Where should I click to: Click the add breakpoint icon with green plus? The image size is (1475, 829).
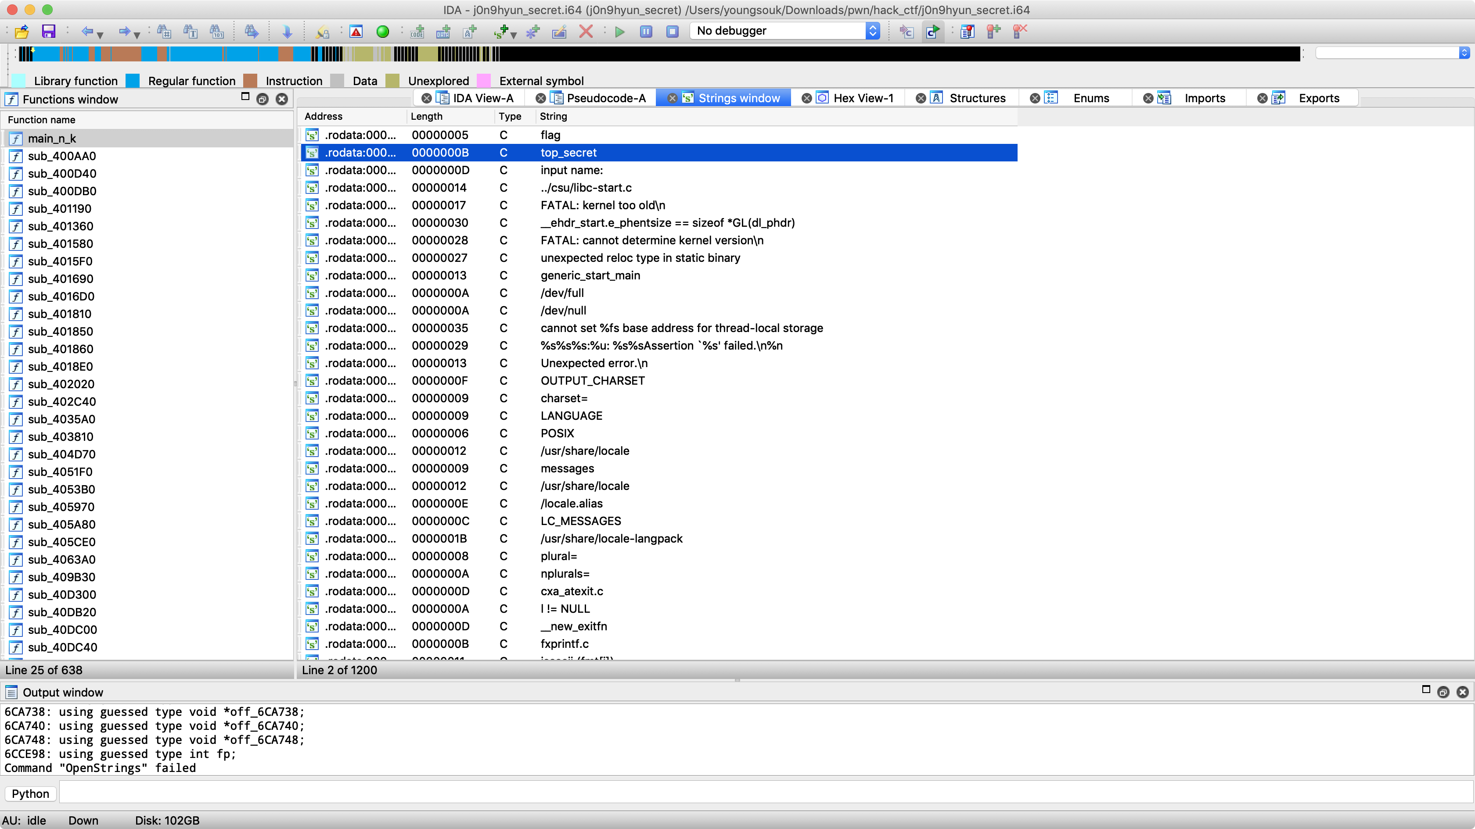[x=993, y=32]
